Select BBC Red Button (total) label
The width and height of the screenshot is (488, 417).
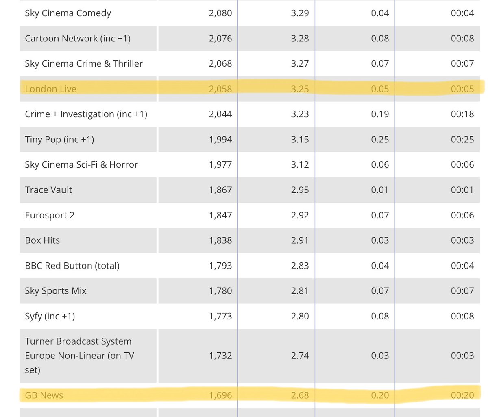(72, 266)
